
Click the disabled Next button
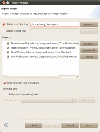[x=51, y=125]
